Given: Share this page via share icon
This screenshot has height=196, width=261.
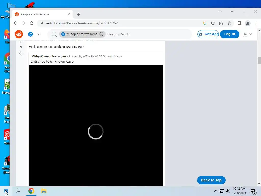Looking at the screenshot, I should pos(221,23).
